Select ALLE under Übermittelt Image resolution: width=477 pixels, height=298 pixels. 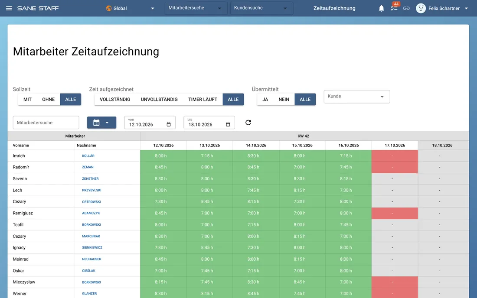tap(305, 99)
